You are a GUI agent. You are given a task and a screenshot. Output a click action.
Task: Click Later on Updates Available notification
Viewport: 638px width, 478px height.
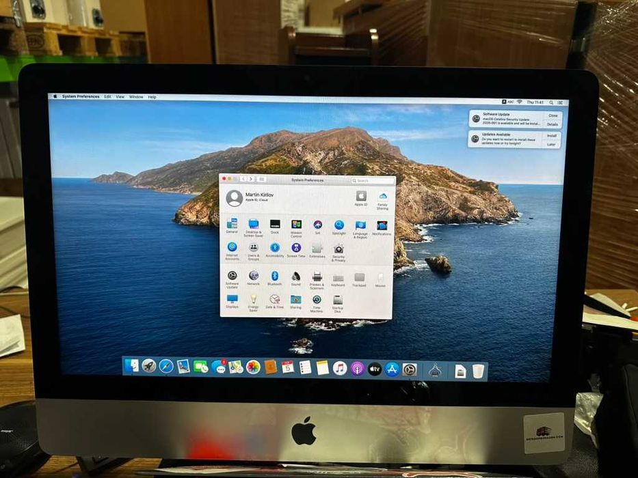[551, 144]
